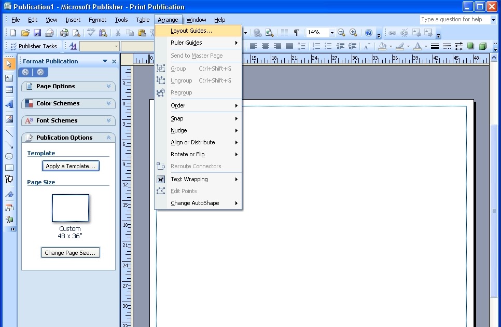The height and width of the screenshot is (327, 501).
Task: Open Microsoft Publisher Help icon
Action: tap(369, 33)
